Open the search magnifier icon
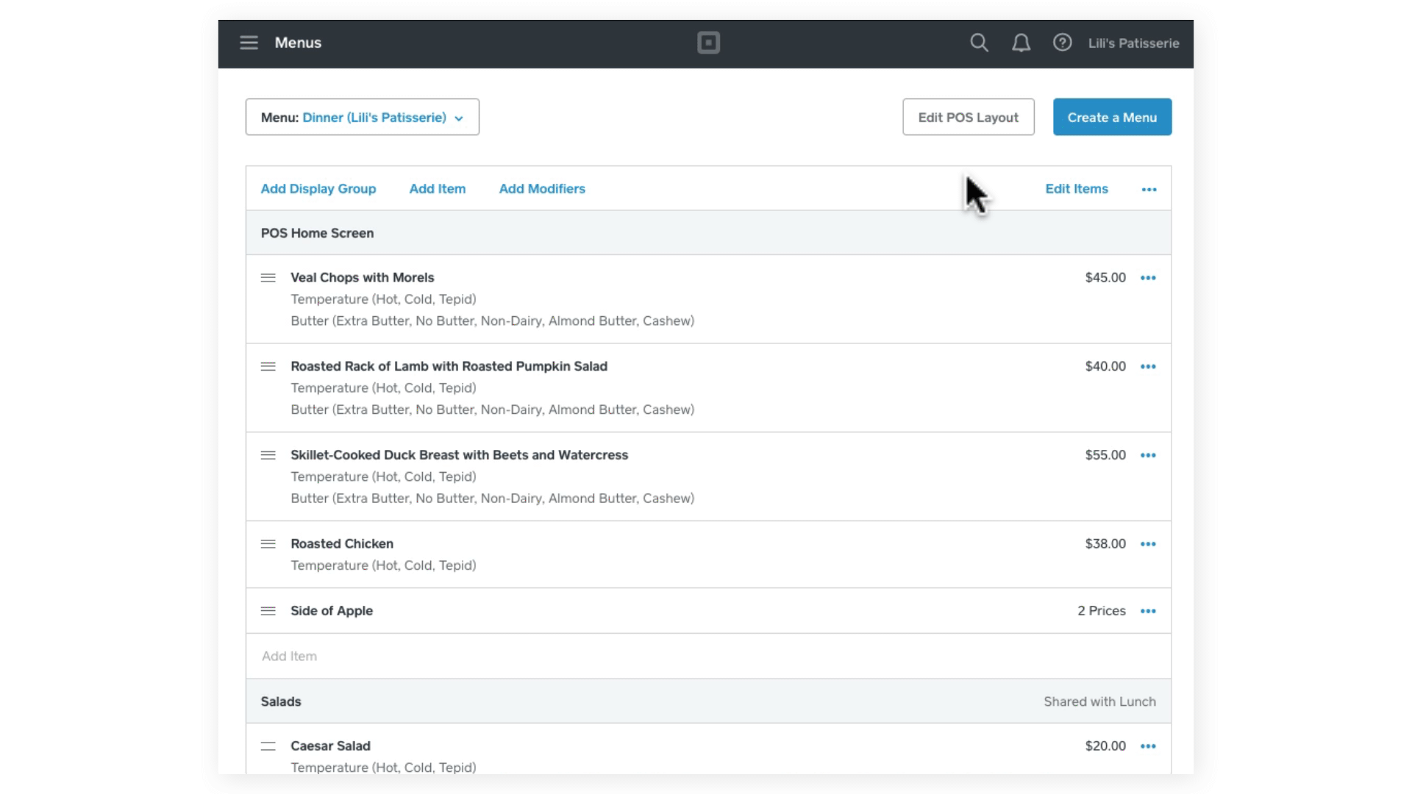The image size is (1412, 794). click(979, 43)
